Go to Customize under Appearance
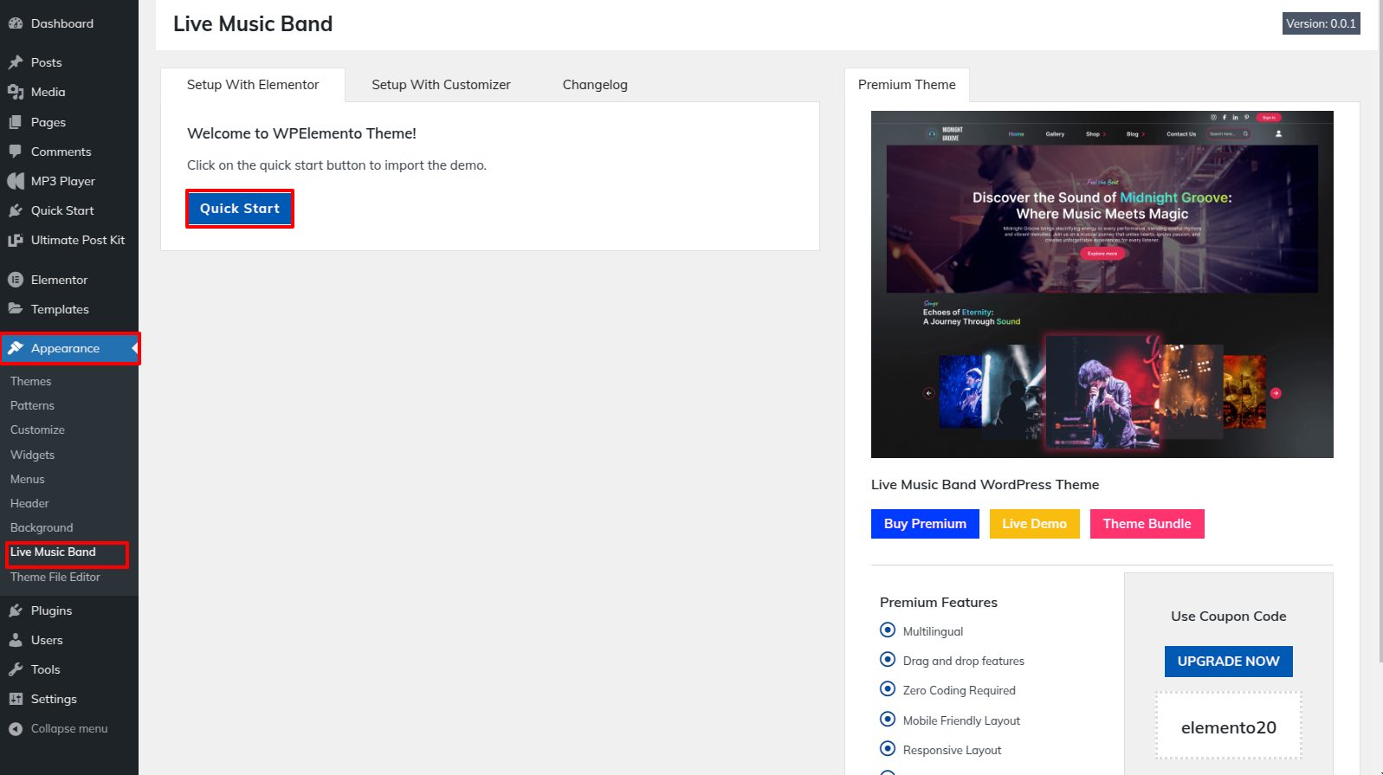The height and width of the screenshot is (775, 1383). click(x=37, y=429)
